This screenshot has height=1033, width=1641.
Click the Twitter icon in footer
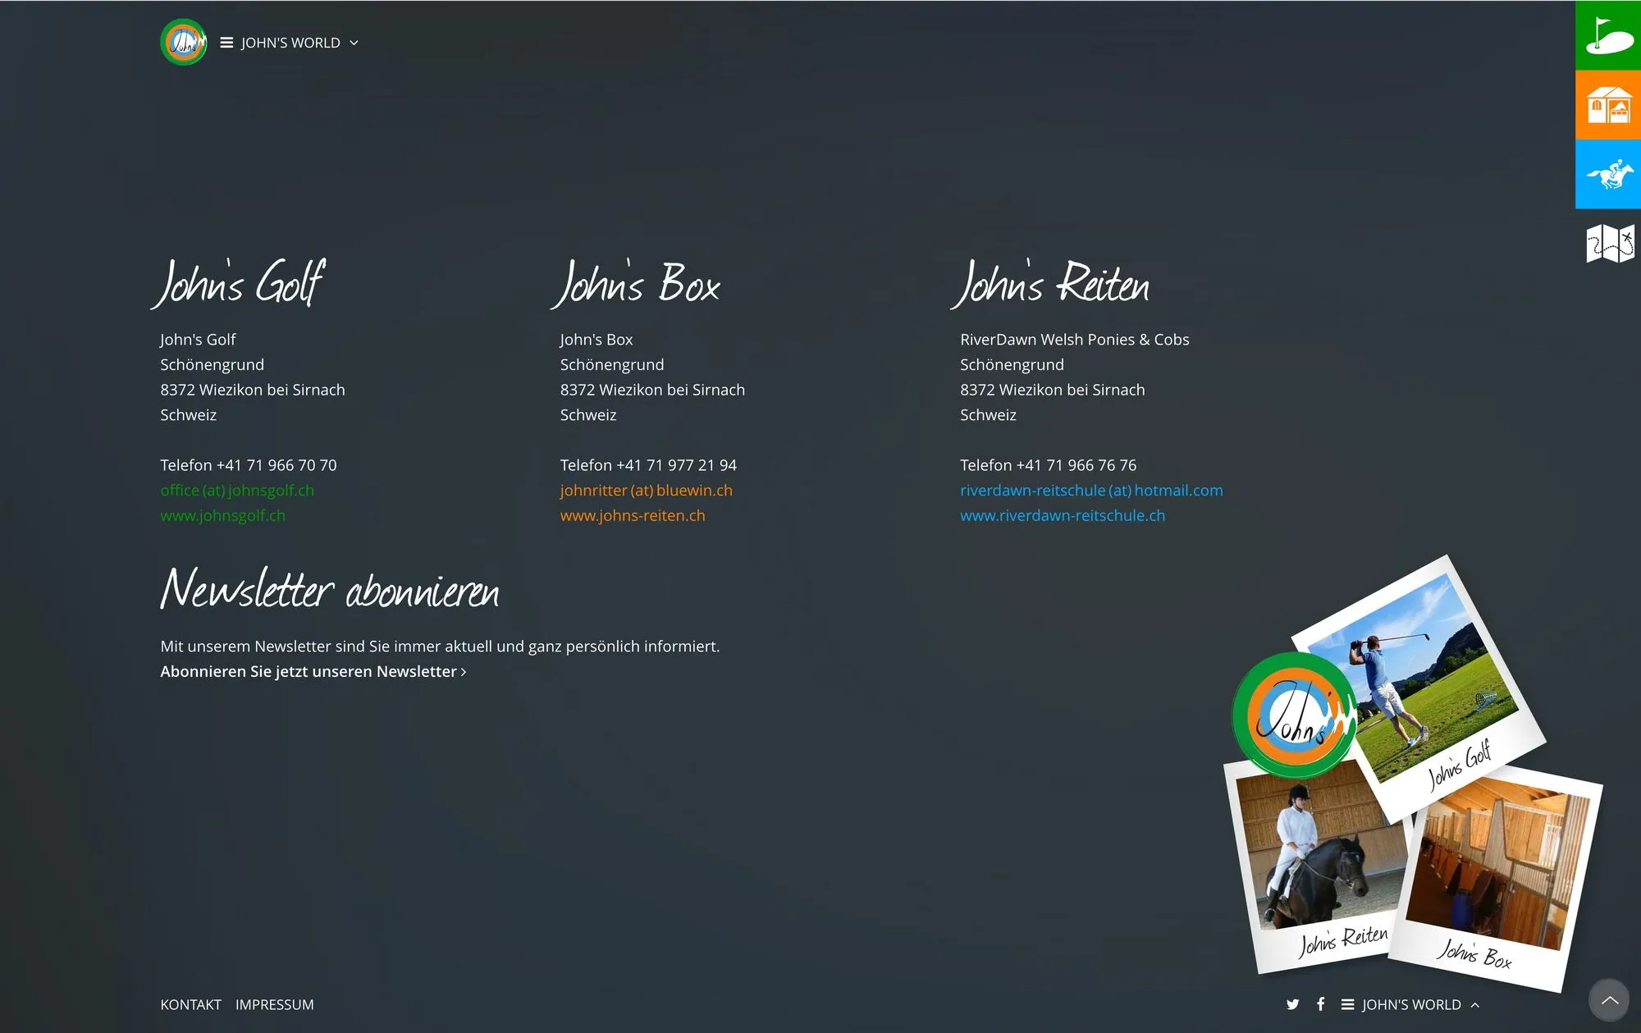(x=1293, y=1004)
